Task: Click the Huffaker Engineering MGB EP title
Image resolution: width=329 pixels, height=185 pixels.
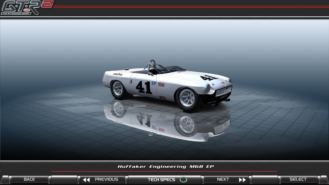Action: tap(165, 167)
